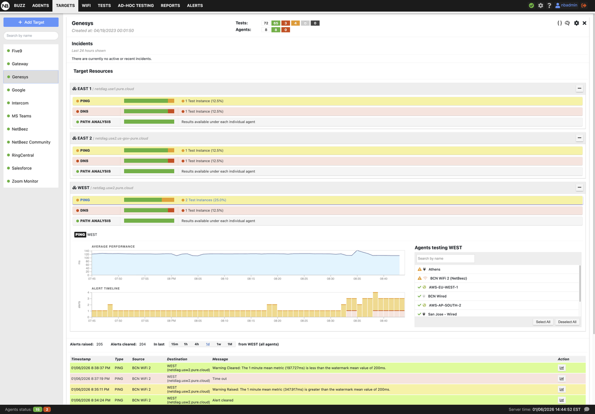This screenshot has width=595, height=414.
Task: Select the 1w time range option
Action: pos(219,344)
